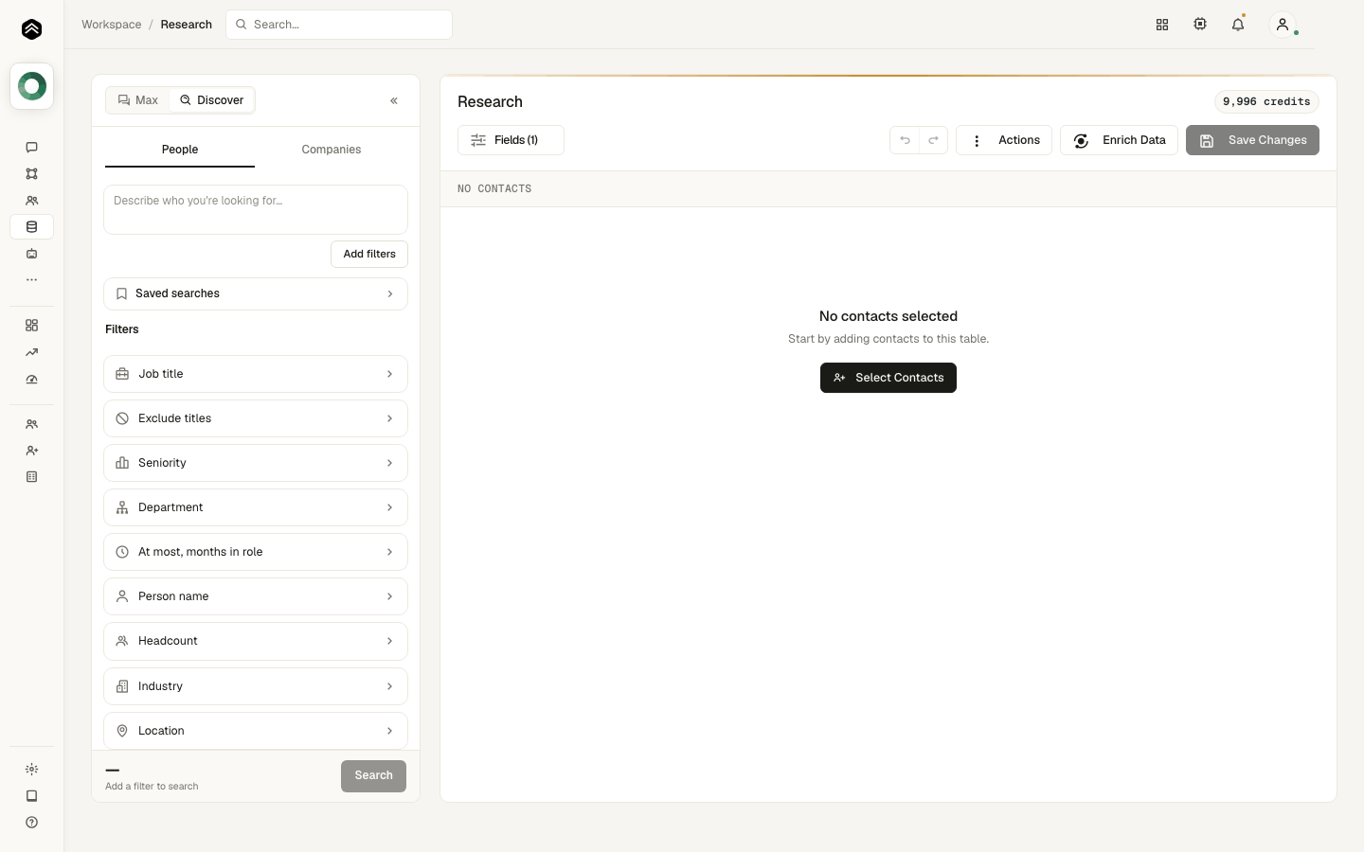Expand the Job title filter
Screen dimensions: 1364x852
256,374
